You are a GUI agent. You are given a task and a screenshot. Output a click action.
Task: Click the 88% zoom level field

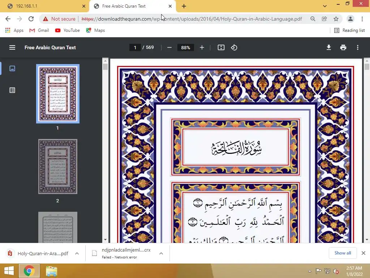185,47
